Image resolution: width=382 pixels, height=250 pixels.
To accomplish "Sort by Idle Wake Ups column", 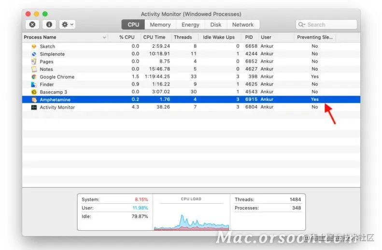I will [x=219, y=37].
